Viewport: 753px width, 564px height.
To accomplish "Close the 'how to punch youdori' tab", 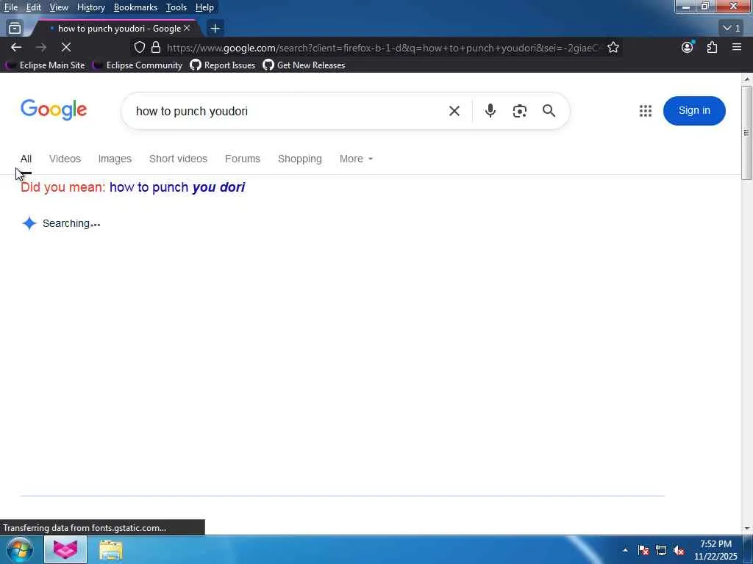I will tap(187, 29).
